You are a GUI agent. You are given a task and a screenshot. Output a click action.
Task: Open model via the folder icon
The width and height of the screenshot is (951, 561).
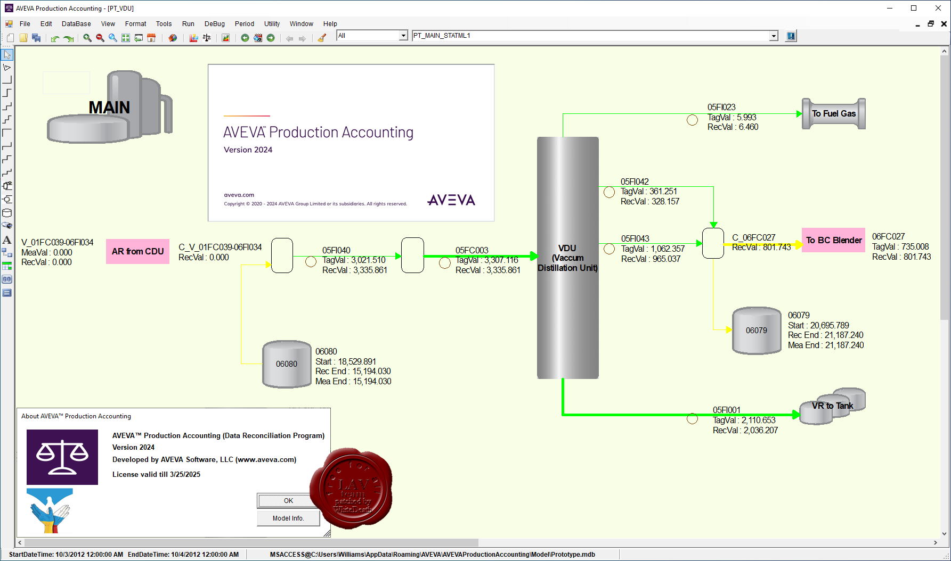(23, 38)
